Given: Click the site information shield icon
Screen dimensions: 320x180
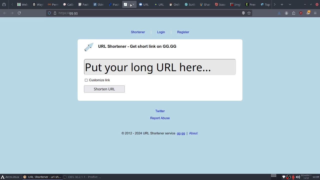Looking at the screenshot, I should click(49, 13).
